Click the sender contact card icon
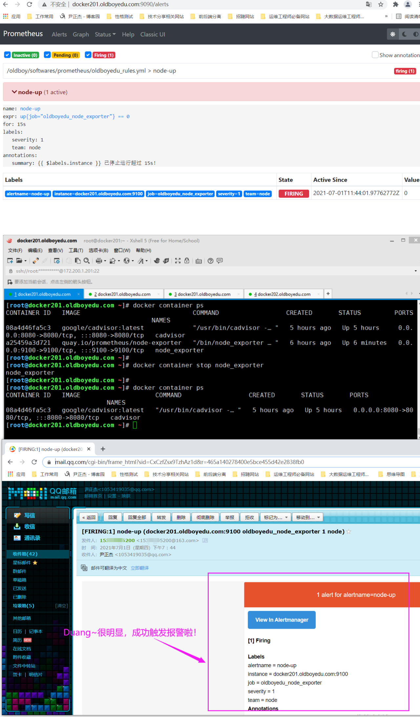The height and width of the screenshot is (717, 420). (205, 540)
